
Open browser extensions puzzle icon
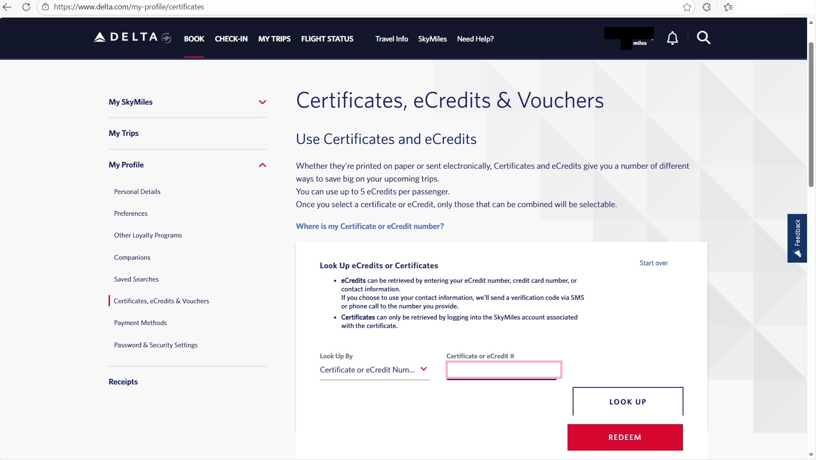pyautogui.click(x=707, y=7)
